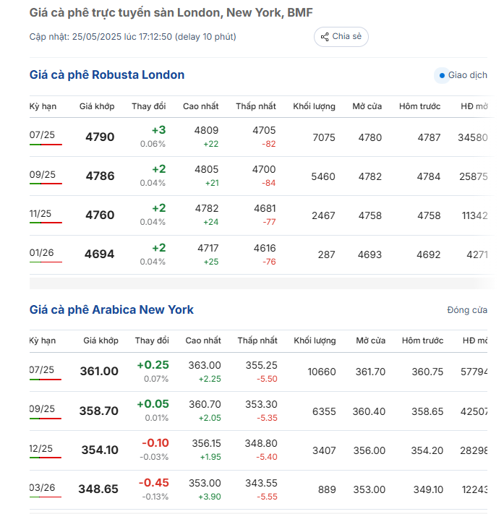This screenshot has width=504, height=514.
Task: Click the matched price 348.65
Action: click(98, 489)
